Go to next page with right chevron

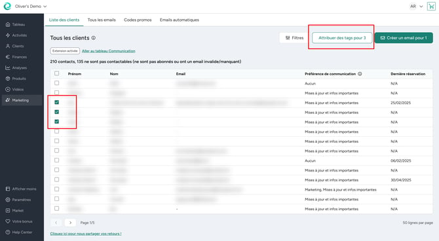pyautogui.click(x=70, y=223)
